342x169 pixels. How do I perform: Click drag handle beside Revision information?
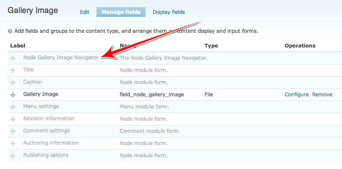click(13, 119)
